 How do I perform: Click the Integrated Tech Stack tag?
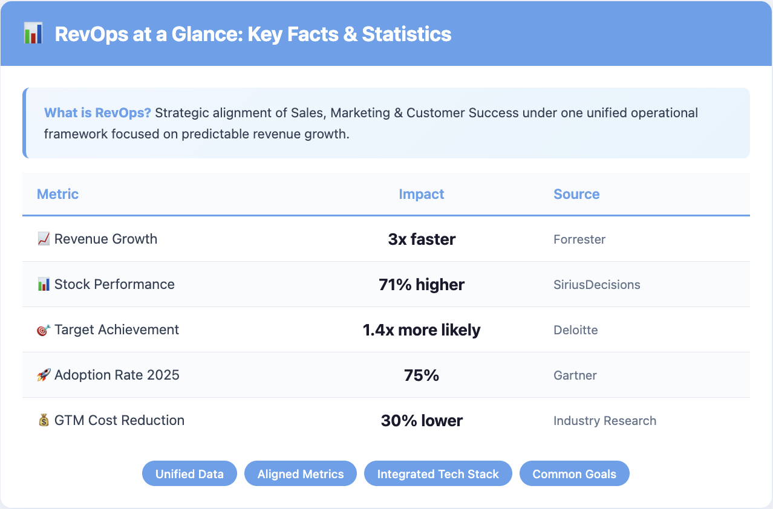click(x=438, y=474)
